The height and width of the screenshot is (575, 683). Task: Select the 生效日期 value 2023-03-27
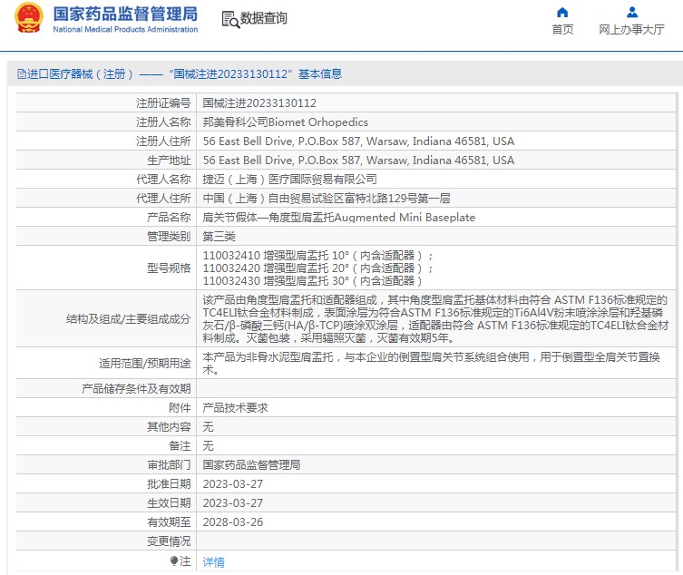tap(233, 503)
